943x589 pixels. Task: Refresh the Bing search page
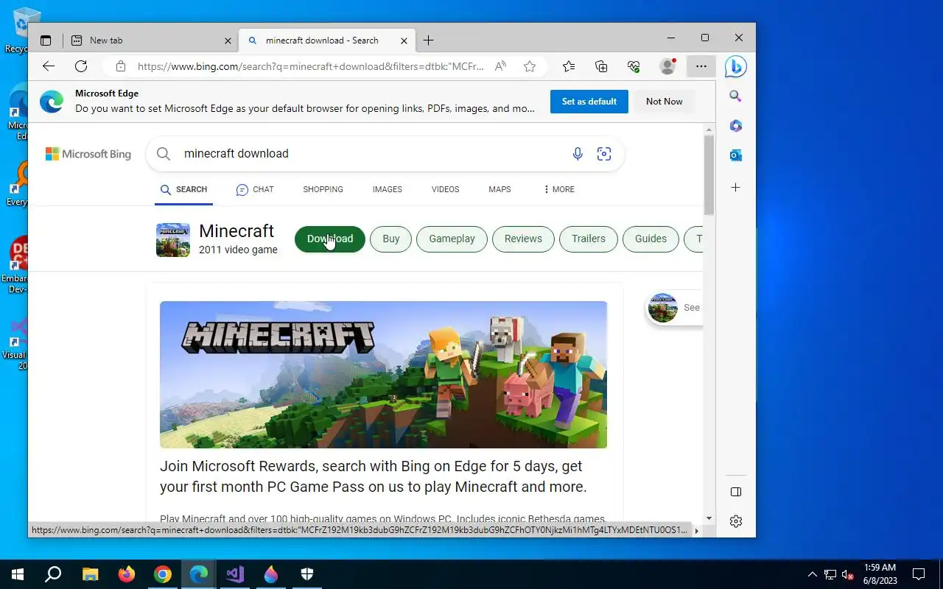(81, 66)
